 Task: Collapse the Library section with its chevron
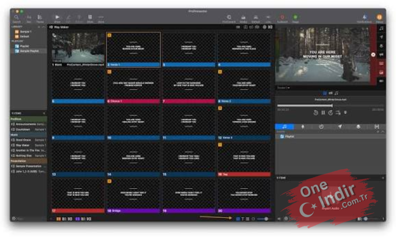click(43, 27)
